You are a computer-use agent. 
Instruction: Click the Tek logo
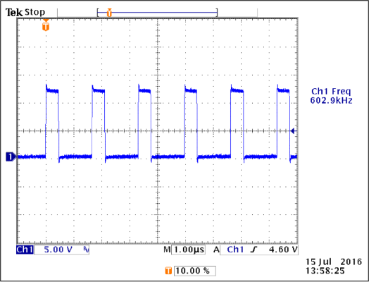tap(14, 13)
